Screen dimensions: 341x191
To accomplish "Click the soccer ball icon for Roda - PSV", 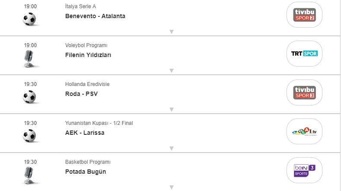I will coord(29,96).
